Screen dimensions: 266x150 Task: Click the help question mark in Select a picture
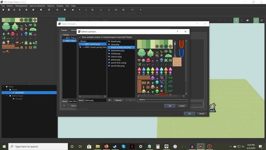point(177,32)
